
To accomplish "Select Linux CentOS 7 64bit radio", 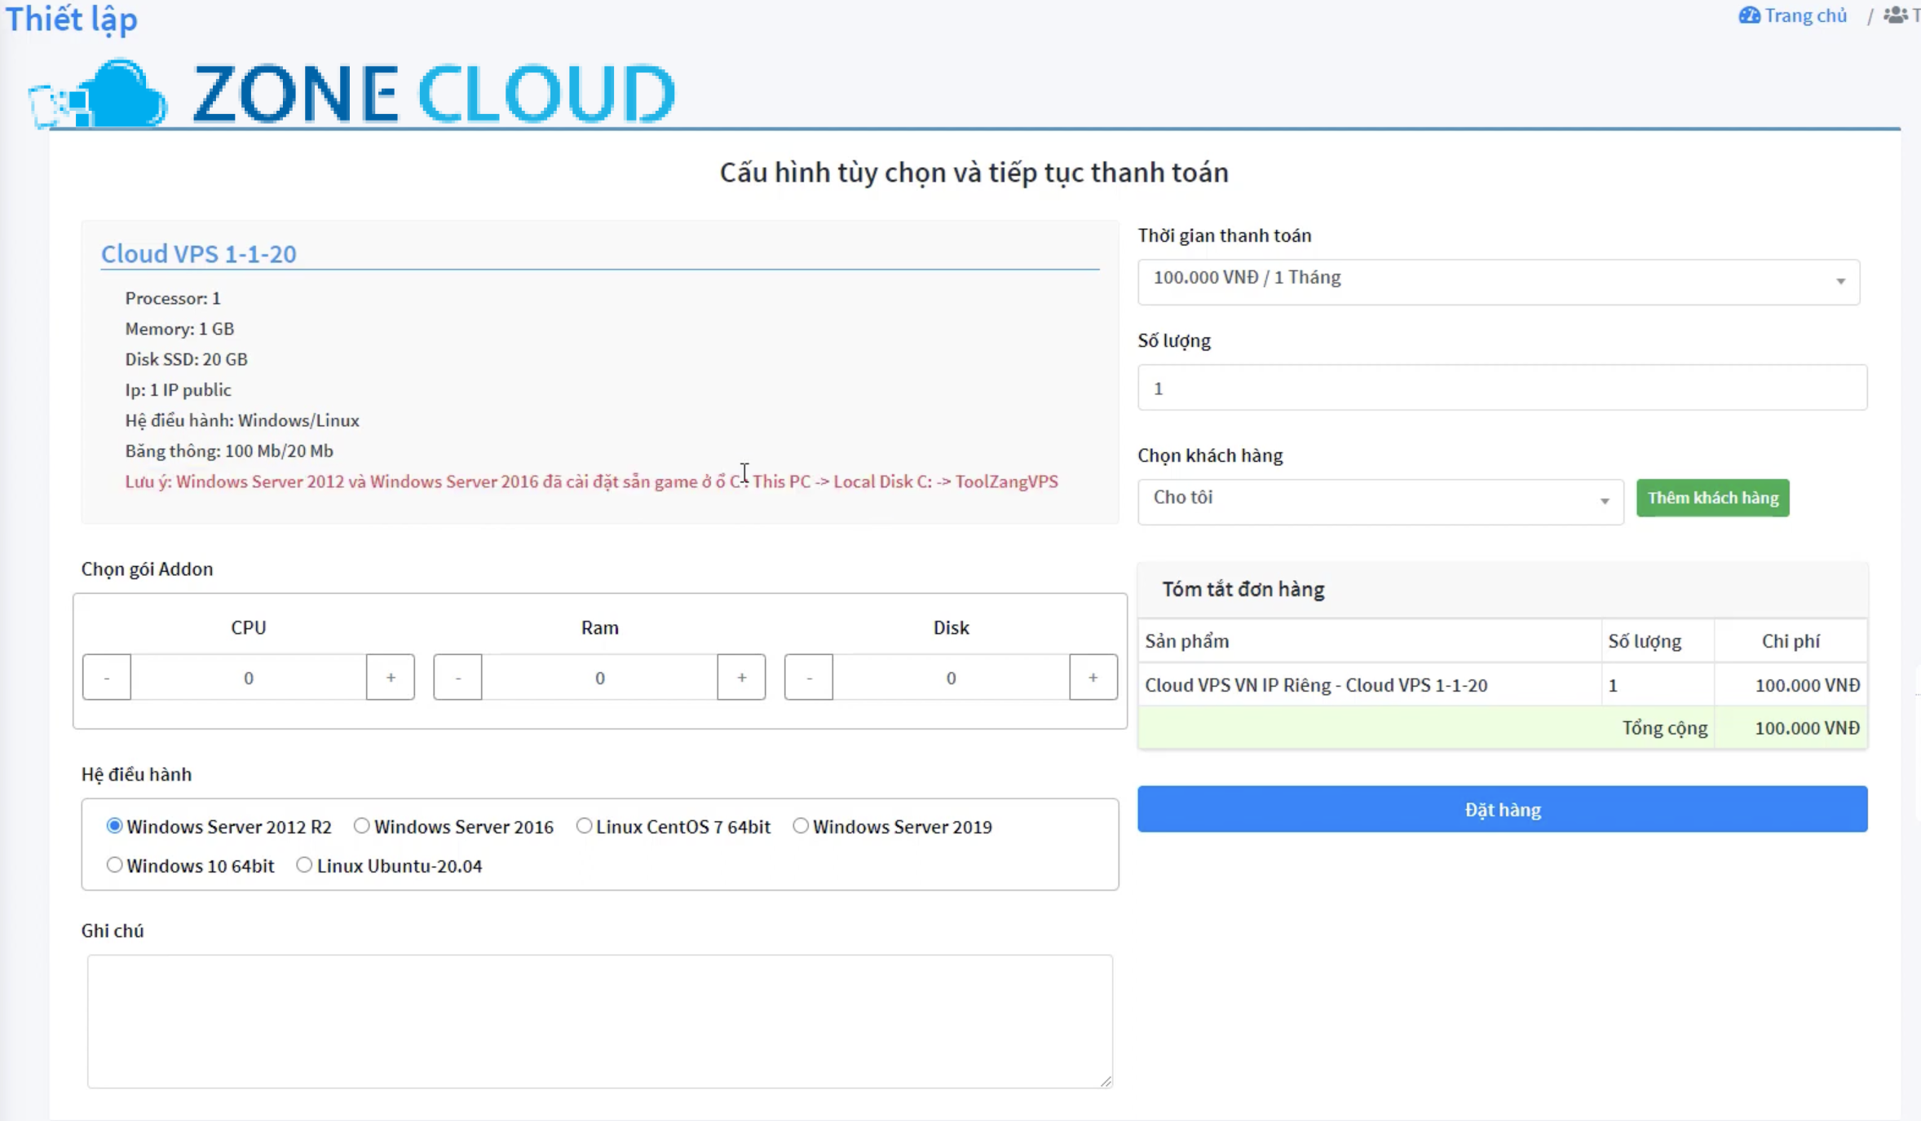I will coord(584,826).
